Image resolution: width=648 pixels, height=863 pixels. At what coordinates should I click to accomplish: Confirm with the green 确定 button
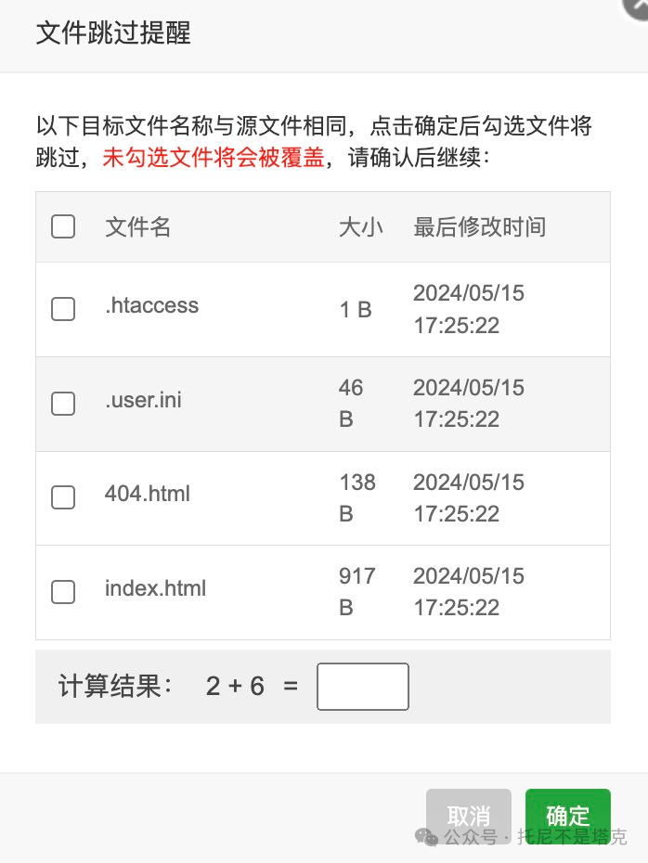tap(567, 817)
